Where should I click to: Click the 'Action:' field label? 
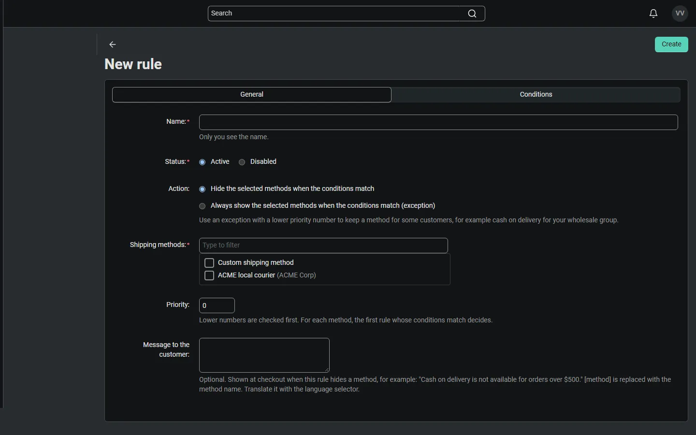tap(179, 189)
